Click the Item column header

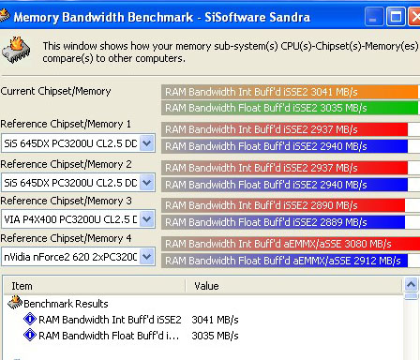(x=95, y=286)
